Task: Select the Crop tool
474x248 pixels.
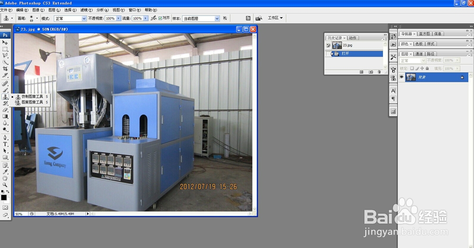Action: click(5, 69)
